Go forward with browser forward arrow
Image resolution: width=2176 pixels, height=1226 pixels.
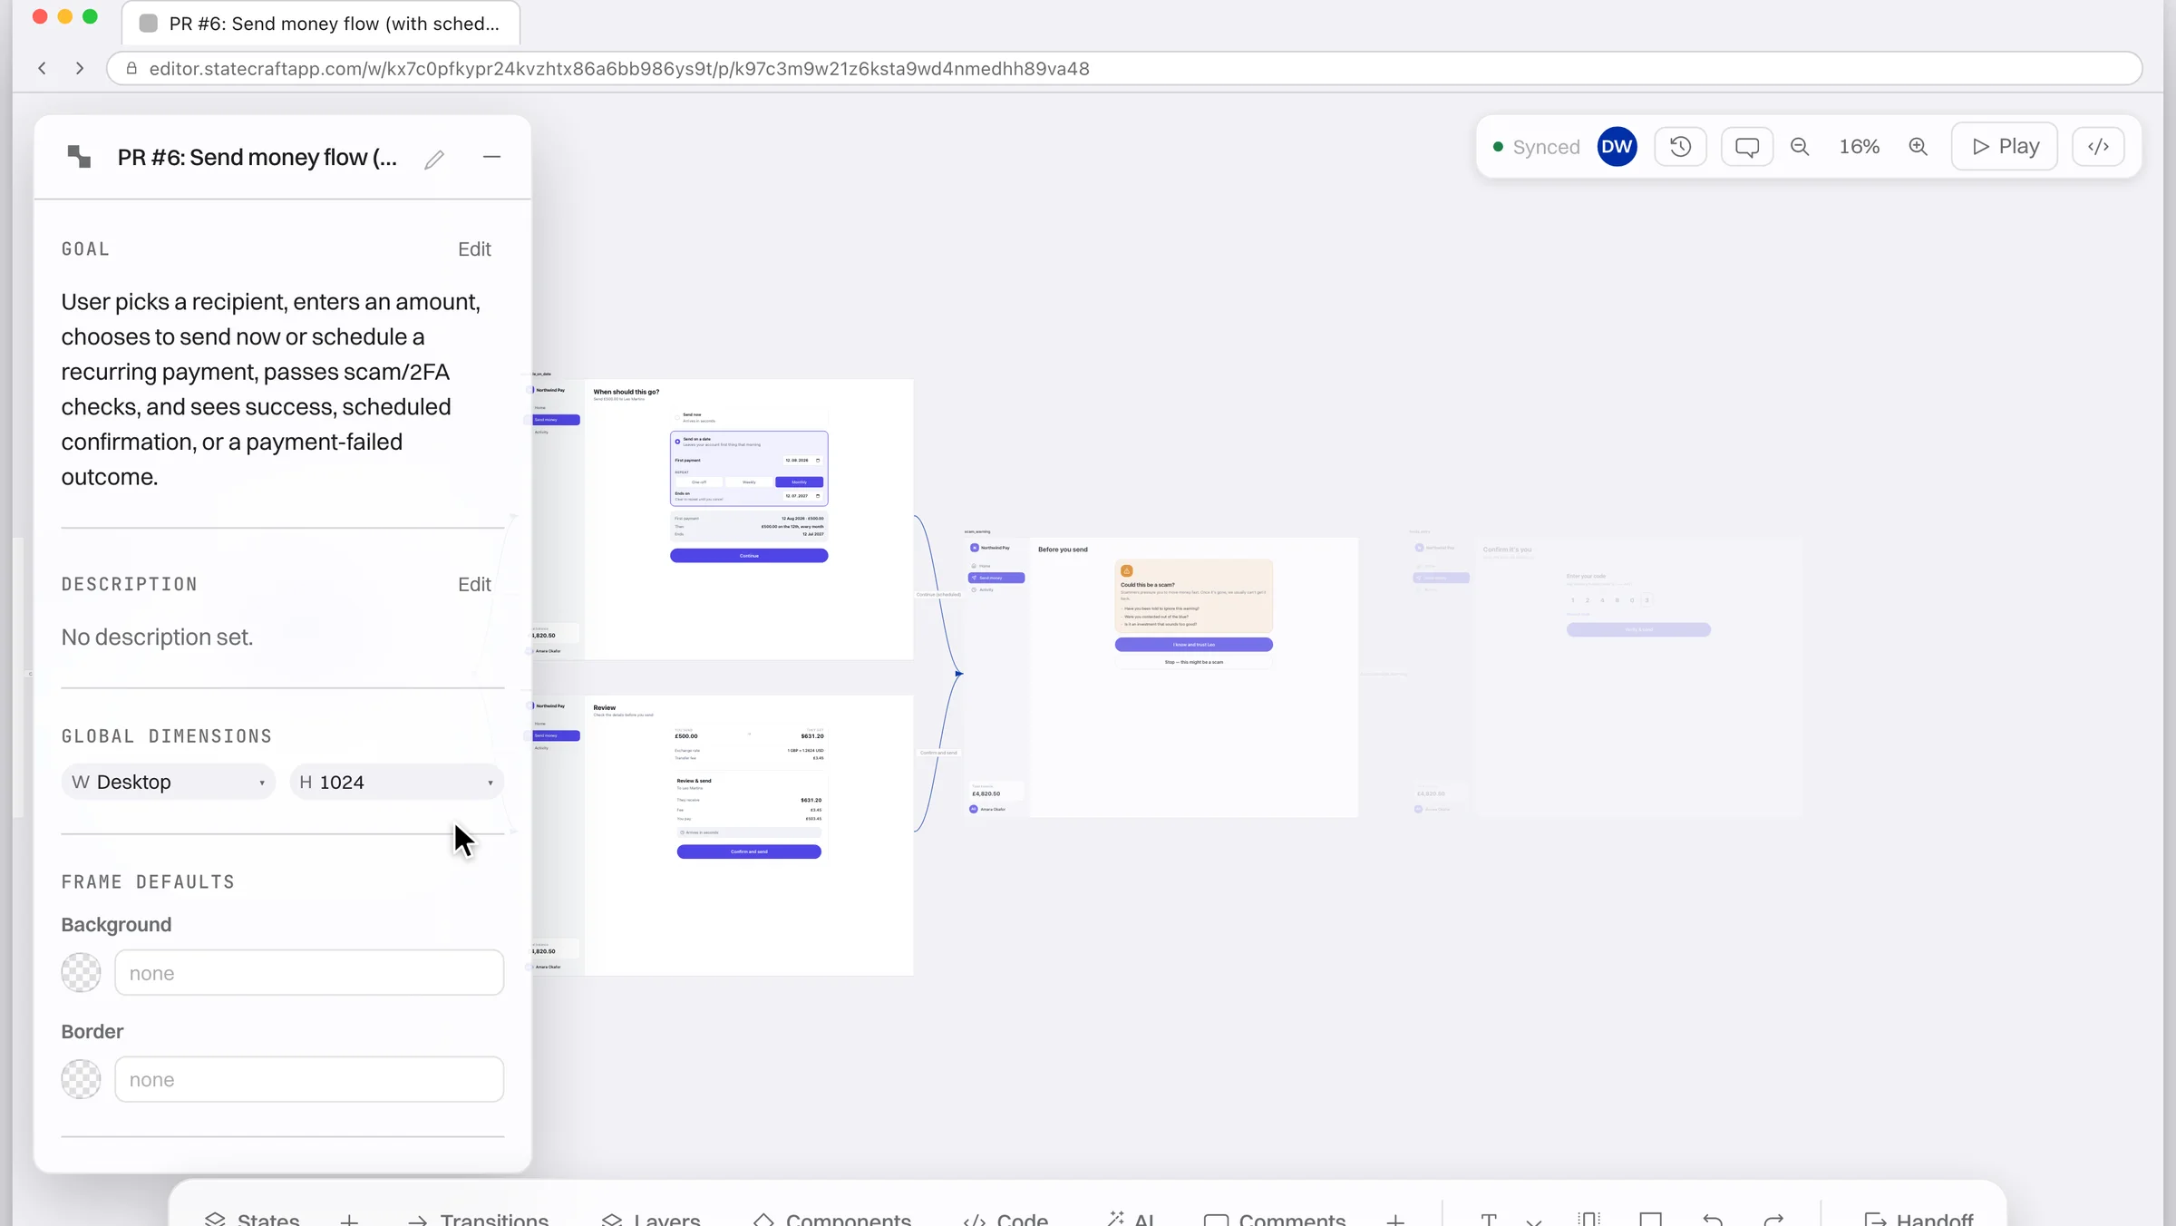pos(80,68)
